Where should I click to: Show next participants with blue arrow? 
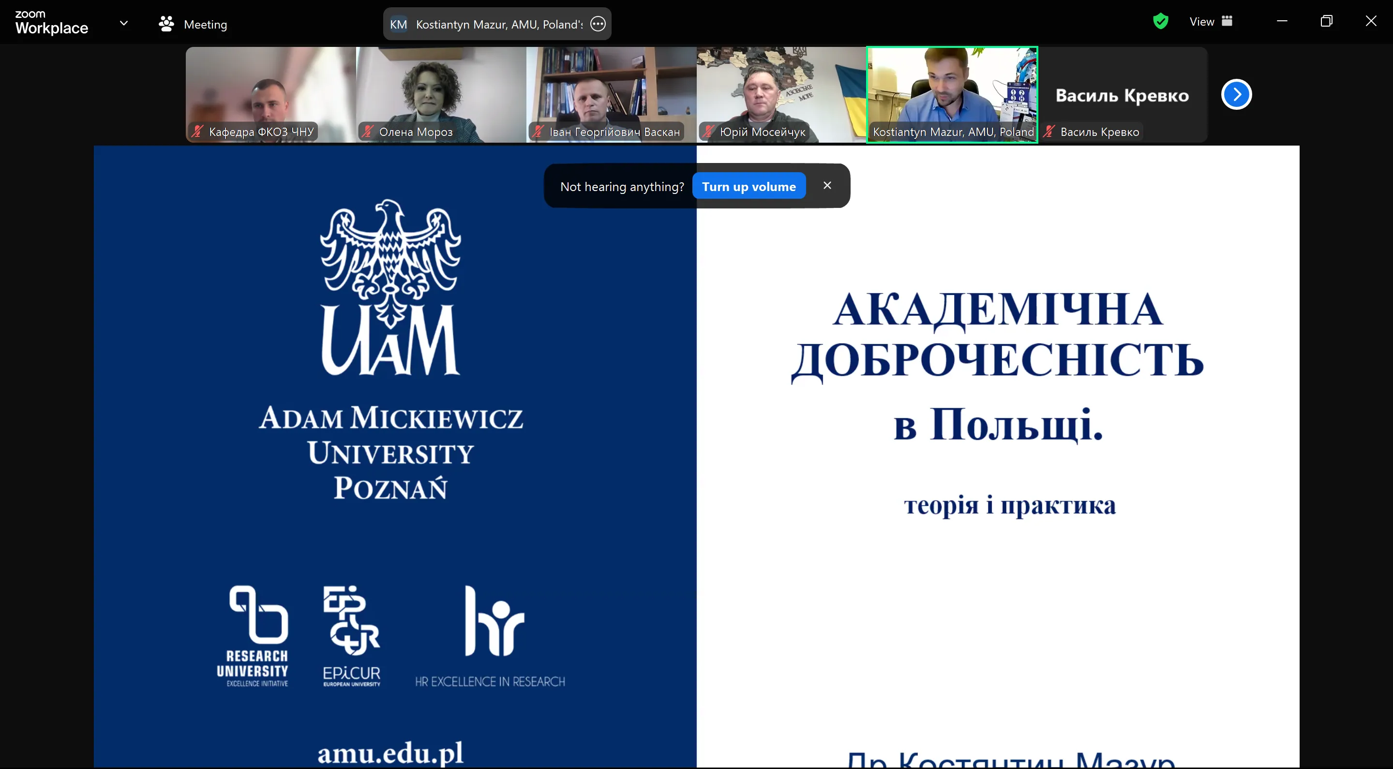[1236, 95]
